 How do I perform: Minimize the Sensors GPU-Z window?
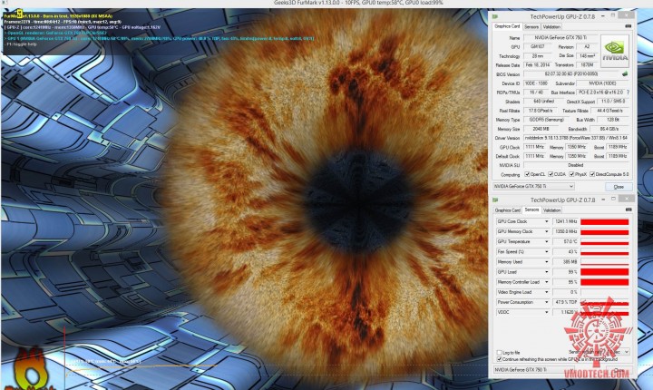click(x=603, y=200)
